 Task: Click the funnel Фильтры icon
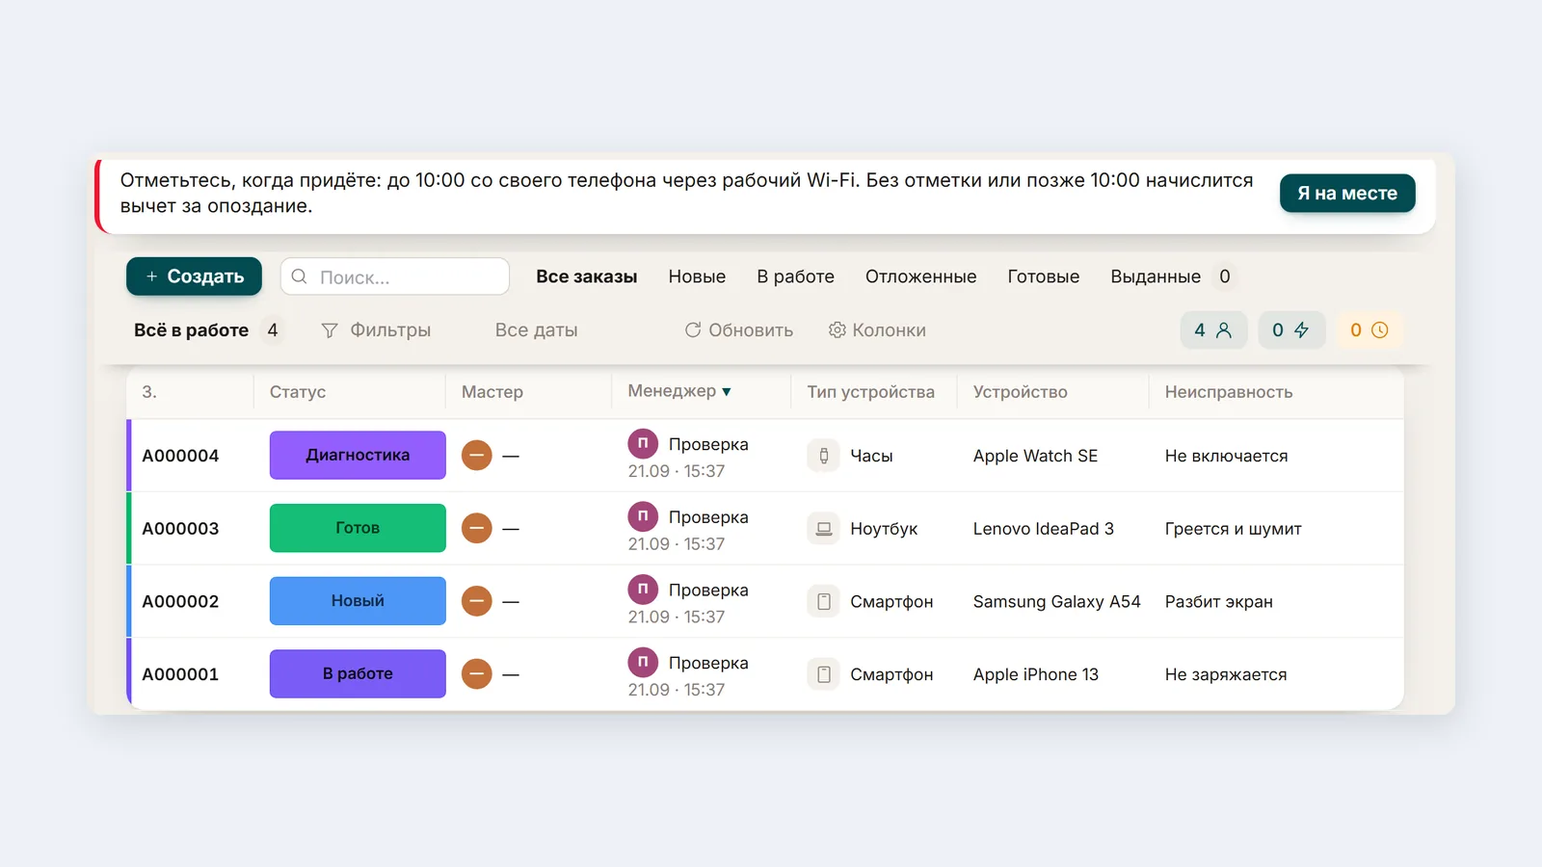tap(330, 330)
